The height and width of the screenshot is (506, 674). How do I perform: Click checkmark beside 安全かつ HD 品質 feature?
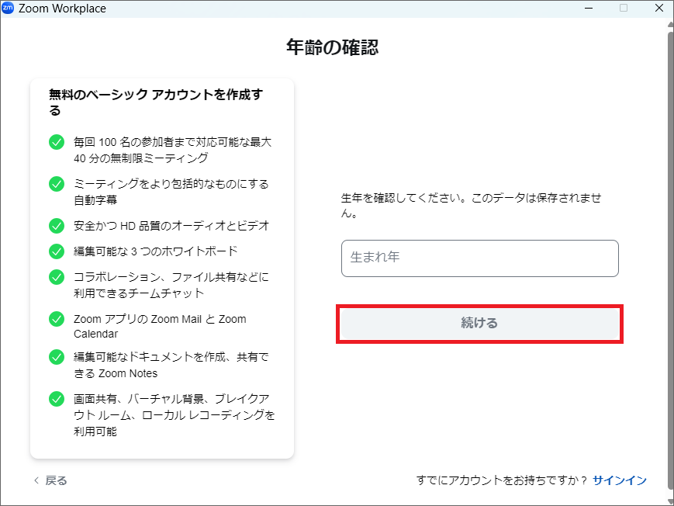57,226
